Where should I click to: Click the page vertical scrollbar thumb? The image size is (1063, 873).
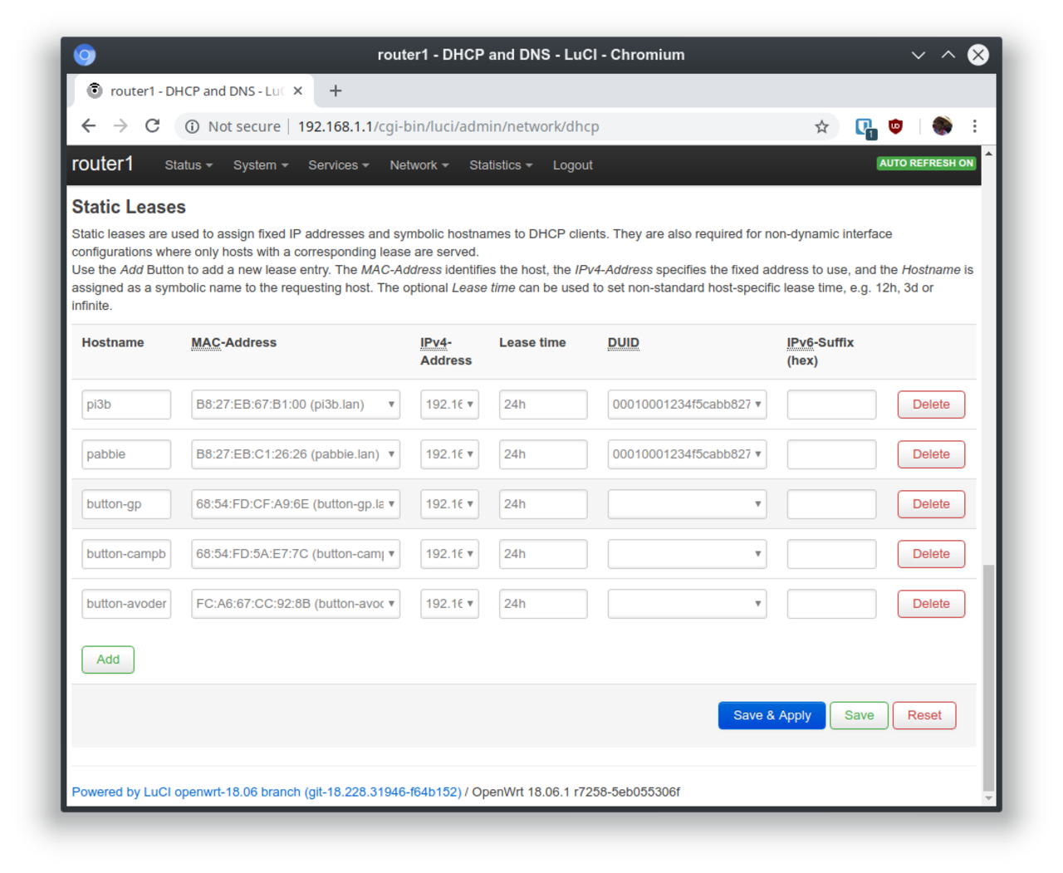point(988,677)
